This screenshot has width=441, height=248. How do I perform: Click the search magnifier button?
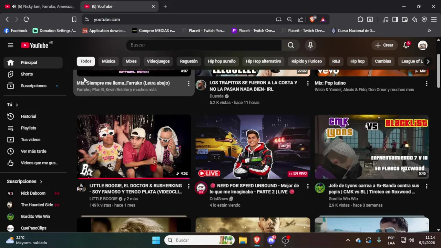coord(291,45)
